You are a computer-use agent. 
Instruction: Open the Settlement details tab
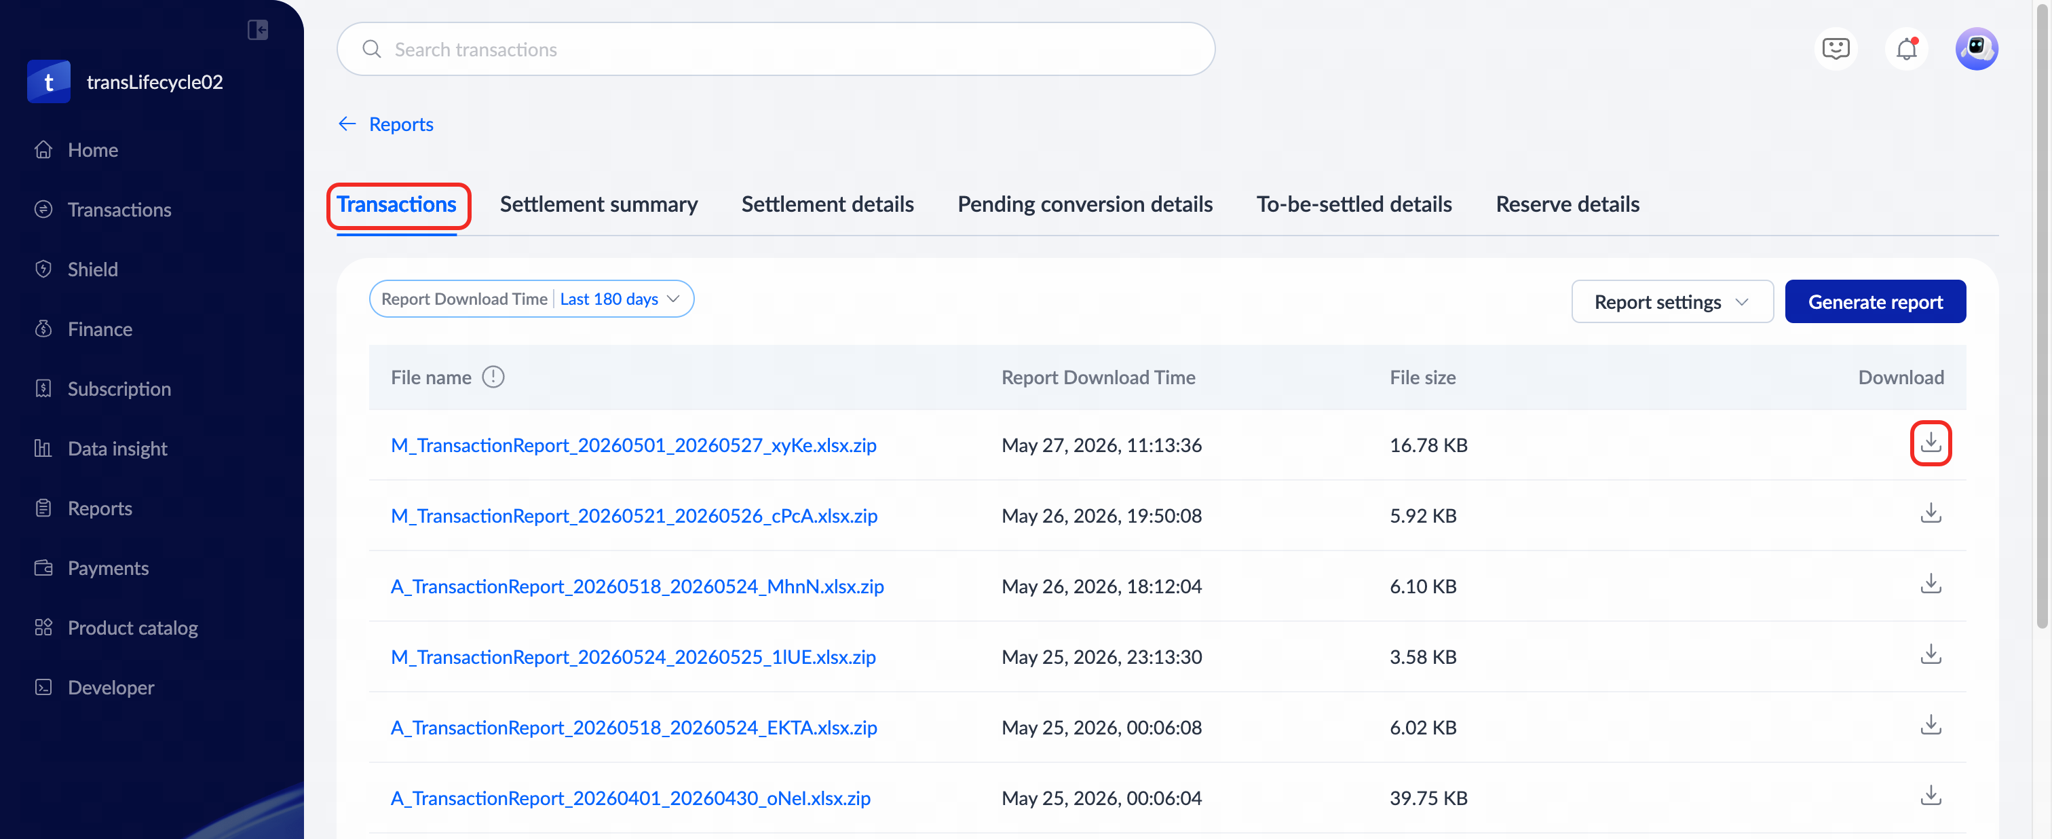click(828, 205)
